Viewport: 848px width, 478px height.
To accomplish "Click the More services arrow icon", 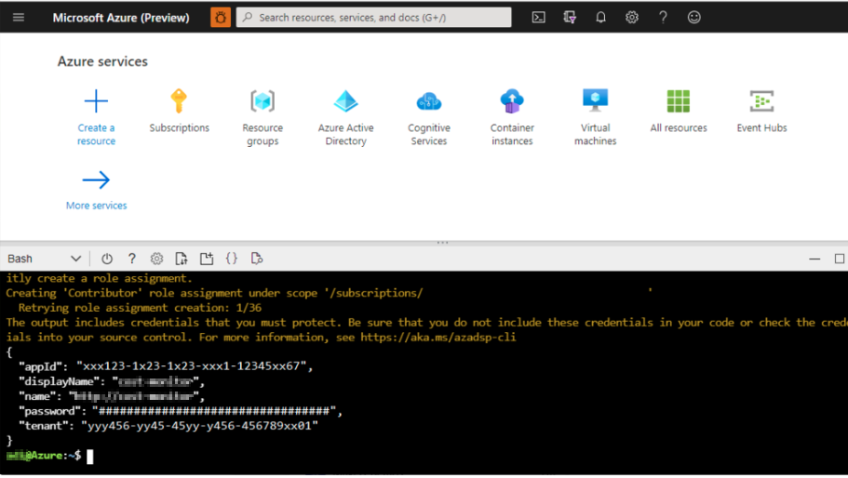I will (x=96, y=179).
